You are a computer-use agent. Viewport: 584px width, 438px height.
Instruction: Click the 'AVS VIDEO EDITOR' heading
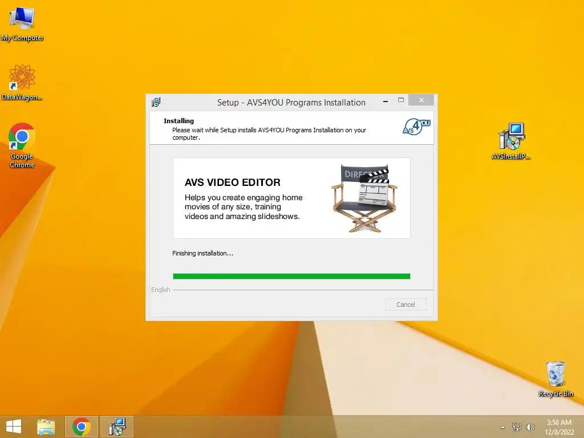click(233, 182)
